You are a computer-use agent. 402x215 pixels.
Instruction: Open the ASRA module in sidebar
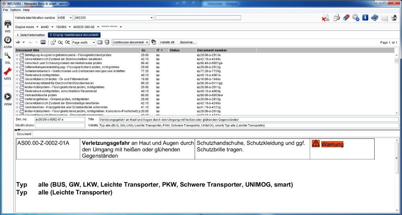coord(8,42)
